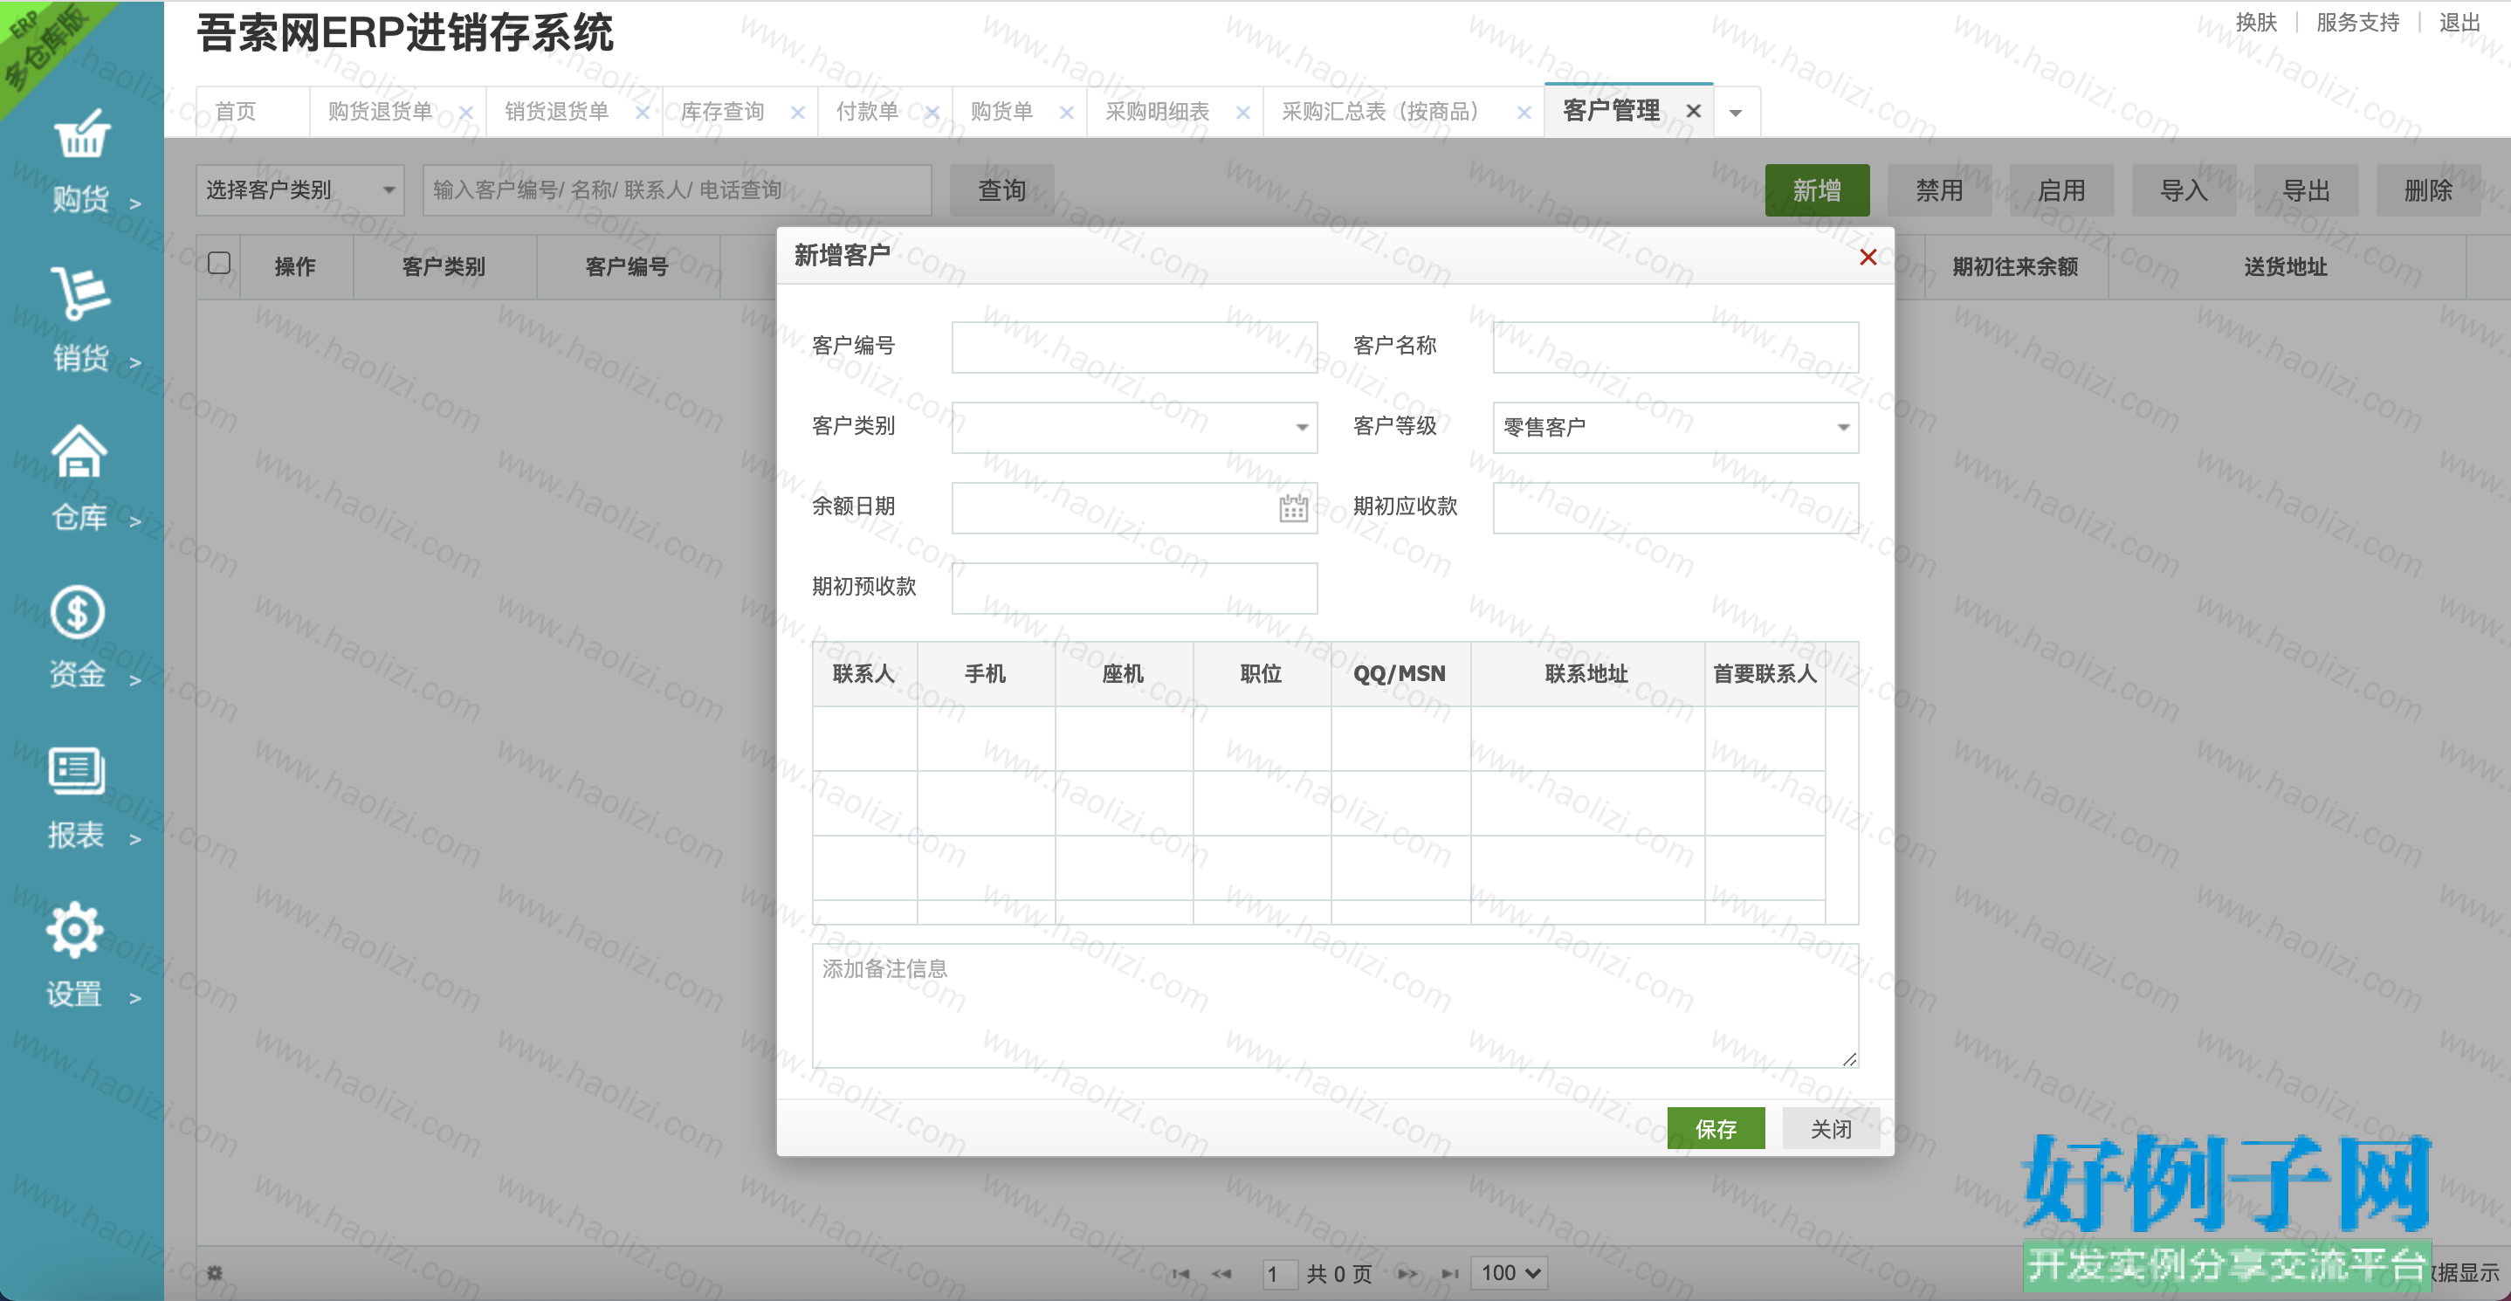2511x1301 pixels.
Task: Tick the select-all checkbox in table header
Action: coord(219,263)
